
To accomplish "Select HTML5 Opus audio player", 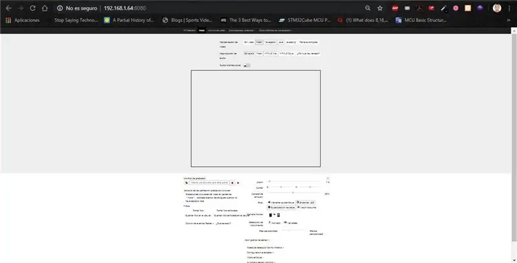I will tap(286, 54).
